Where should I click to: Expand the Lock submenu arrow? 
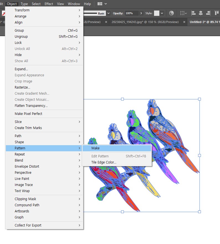[x=80, y=43]
